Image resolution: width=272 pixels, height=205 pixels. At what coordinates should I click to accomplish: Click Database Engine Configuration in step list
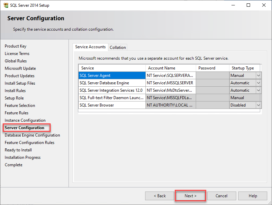(32, 135)
